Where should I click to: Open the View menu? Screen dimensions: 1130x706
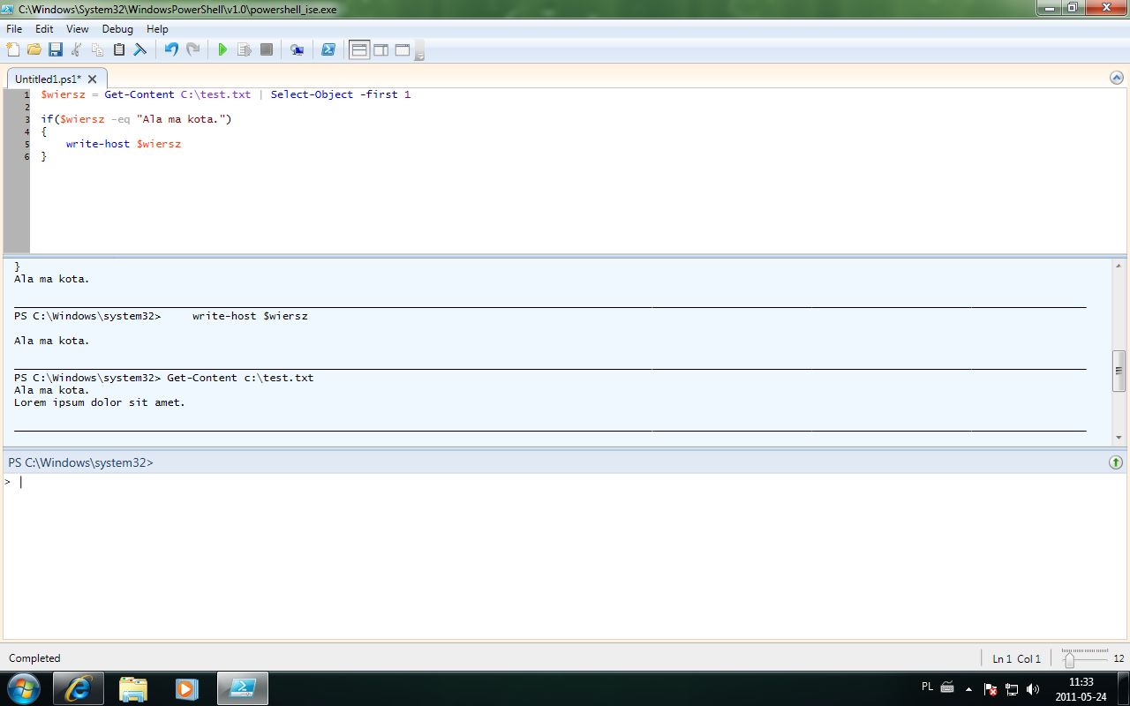(x=78, y=29)
